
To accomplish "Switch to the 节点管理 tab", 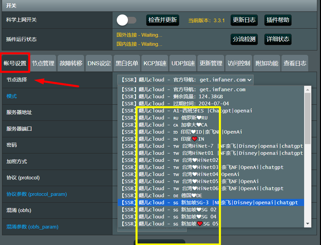I will pyautogui.click(x=43, y=63).
